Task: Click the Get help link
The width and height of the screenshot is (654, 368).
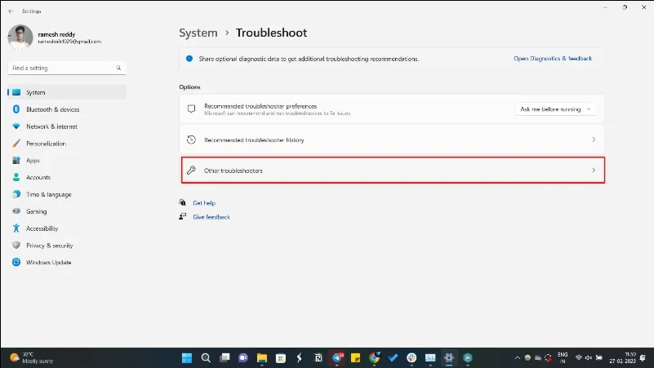Action: [x=203, y=202]
